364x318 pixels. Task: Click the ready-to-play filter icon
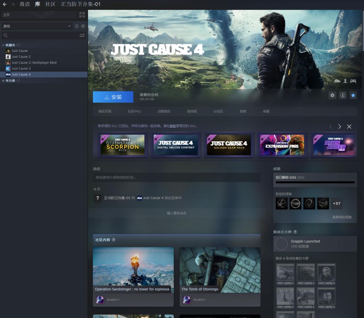83,26
